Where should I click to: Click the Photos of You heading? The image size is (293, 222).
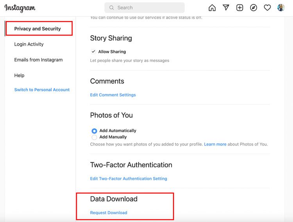pos(111,115)
